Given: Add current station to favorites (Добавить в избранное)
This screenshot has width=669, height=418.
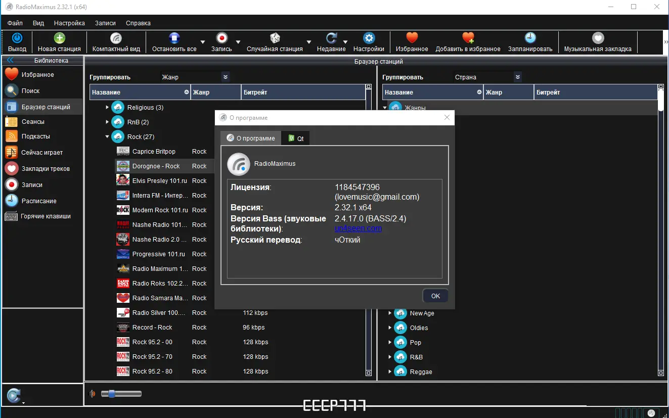Looking at the screenshot, I should pos(467,42).
